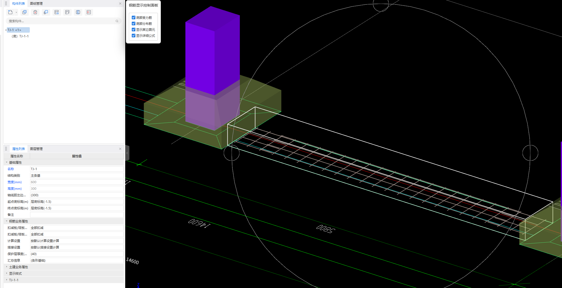Click the 钢筋显示控制面板 title

144,5
